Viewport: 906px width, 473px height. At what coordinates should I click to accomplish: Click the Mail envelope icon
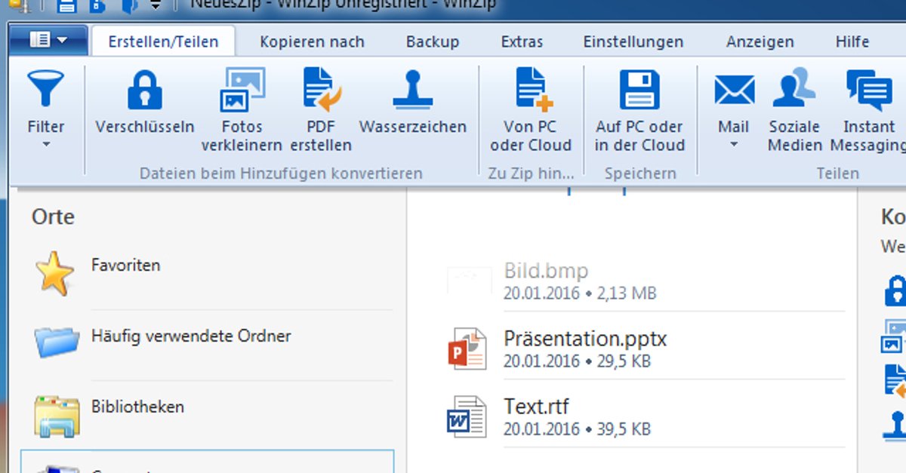click(734, 91)
